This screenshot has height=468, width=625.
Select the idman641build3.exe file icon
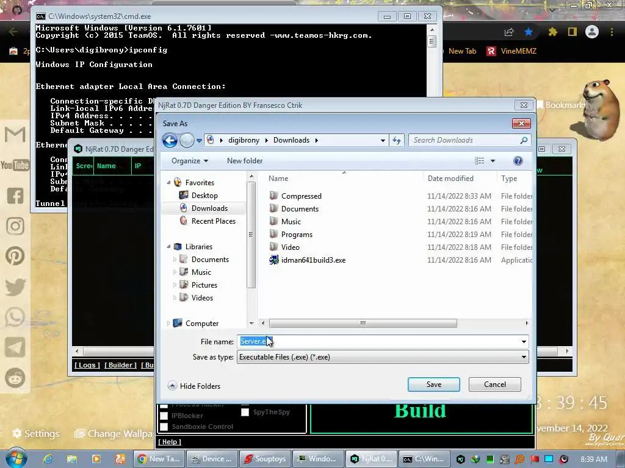(274, 260)
